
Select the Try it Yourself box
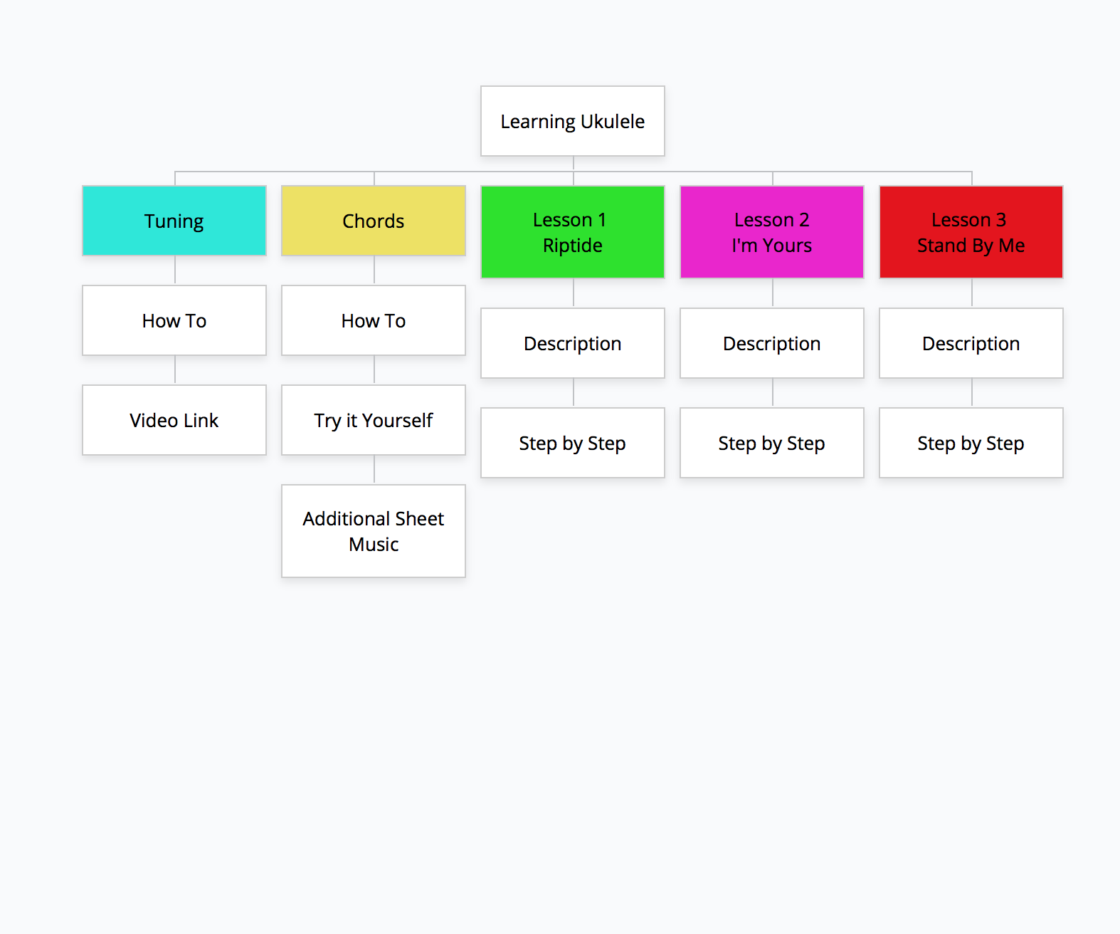374,420
